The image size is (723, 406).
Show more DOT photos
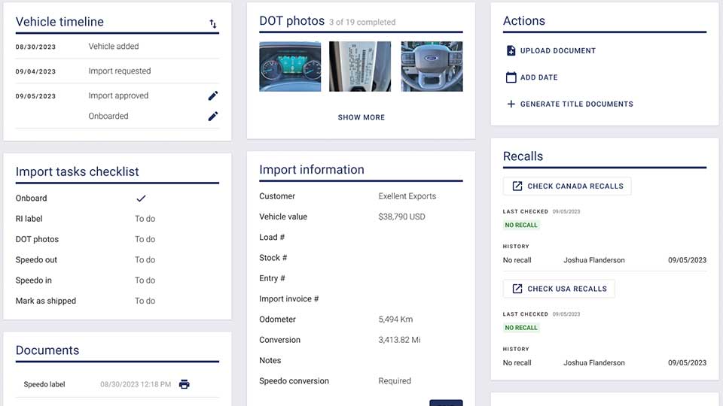[361, 117]
